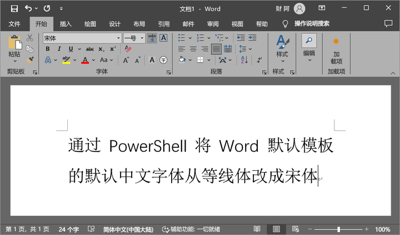400x235 pixels.
Task: Open the Aa change case menu
Action: [x=106, y=60]
